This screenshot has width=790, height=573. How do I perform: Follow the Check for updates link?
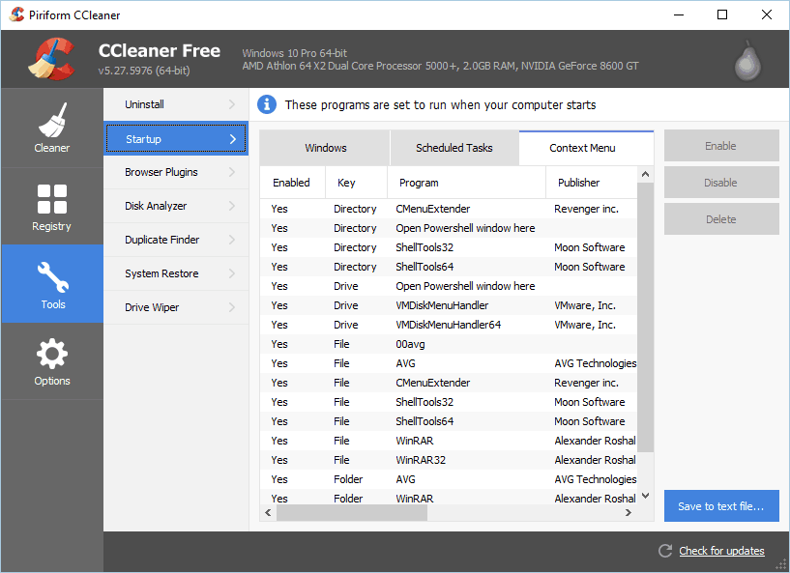tap(721, 551)
